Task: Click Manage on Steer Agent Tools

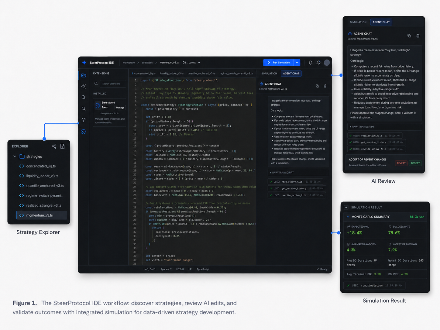Action: pyautogui.click(x=120, y=108)
